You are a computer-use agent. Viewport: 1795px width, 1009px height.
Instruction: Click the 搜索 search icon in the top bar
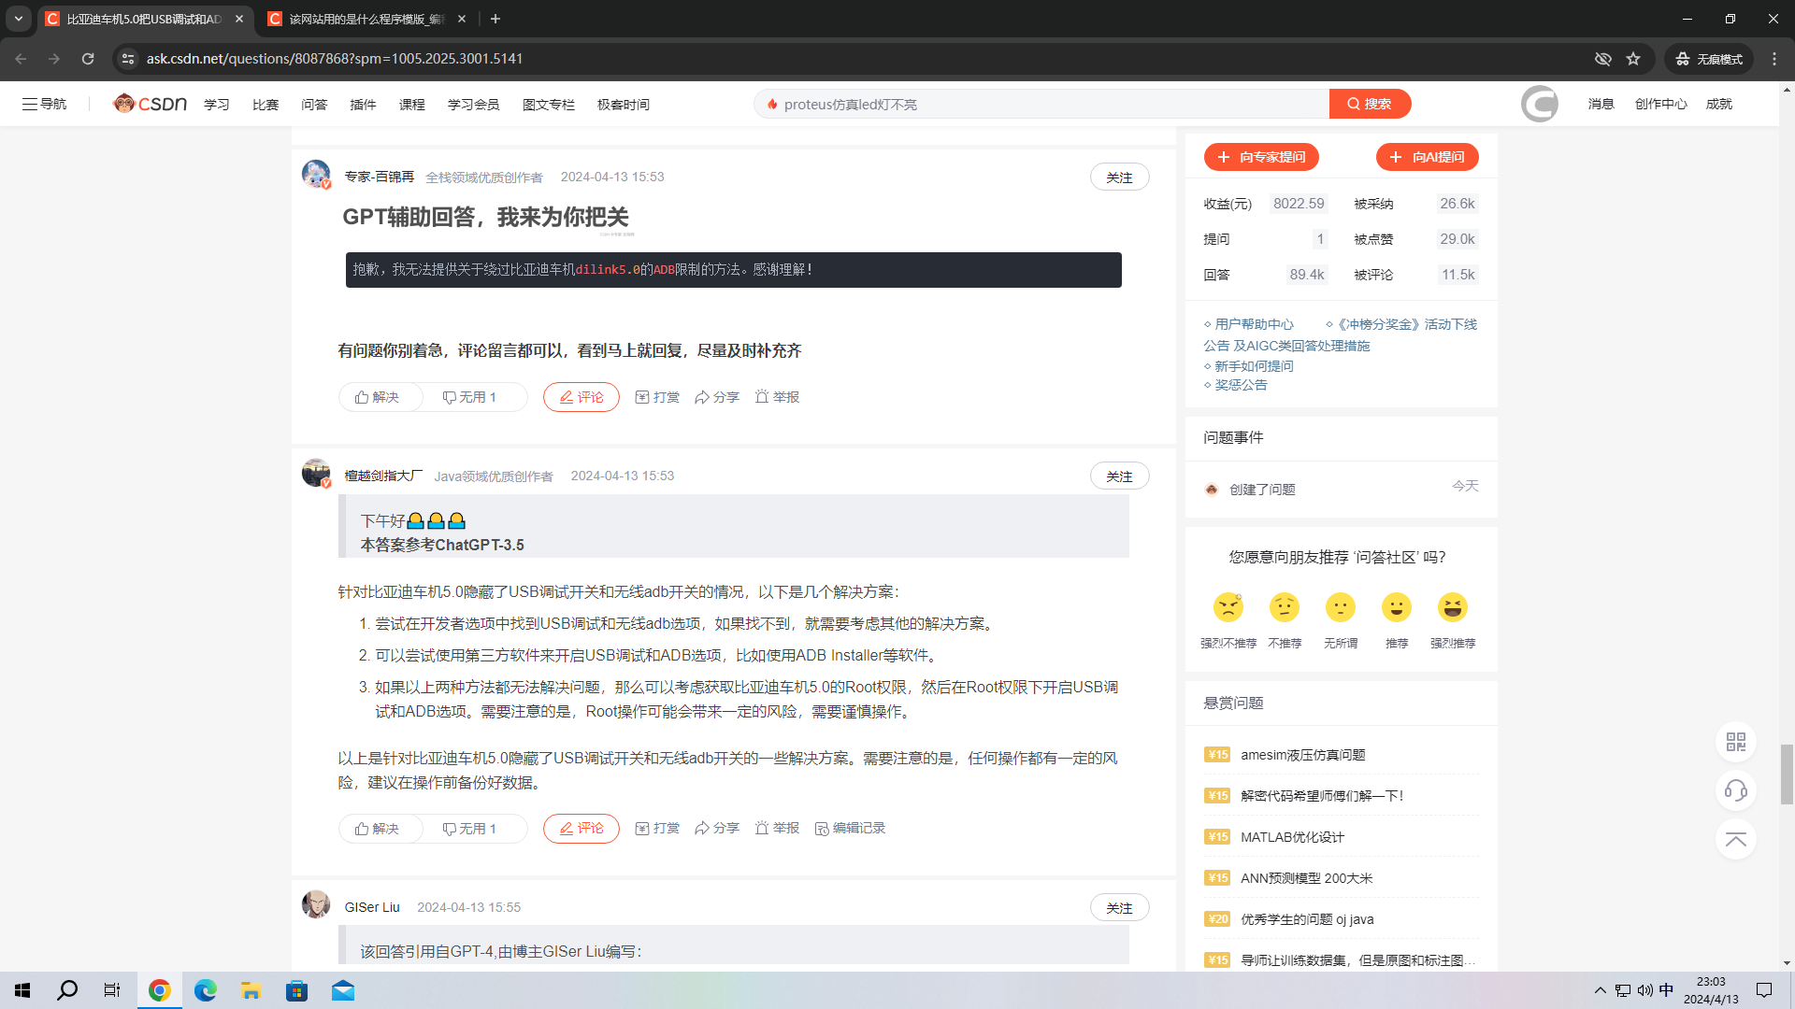1369,104
